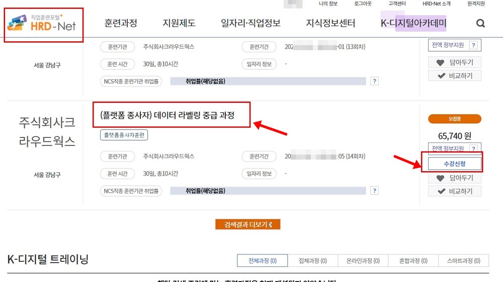Image resolution: width=503 pixels, height=282 pixels.
Task: Select 혼합과정 (0) tab
Action: [x=413, y=260]
